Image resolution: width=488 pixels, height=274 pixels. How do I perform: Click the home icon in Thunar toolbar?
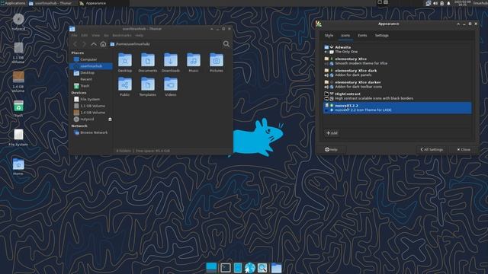(103, 44)
